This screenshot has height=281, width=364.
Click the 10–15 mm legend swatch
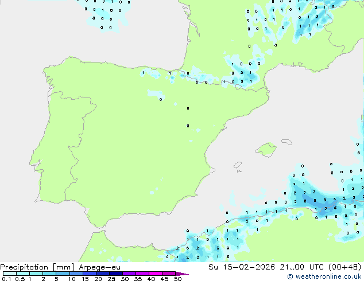click(76, 274)
